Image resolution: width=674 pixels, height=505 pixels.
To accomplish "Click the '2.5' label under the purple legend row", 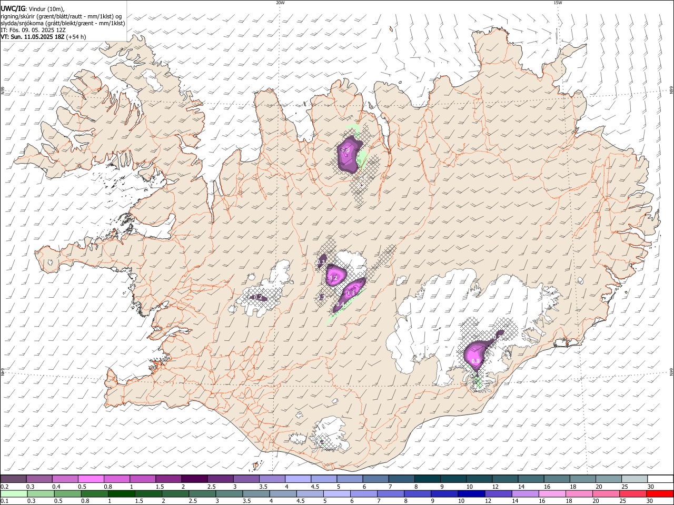I will (211, 486).
